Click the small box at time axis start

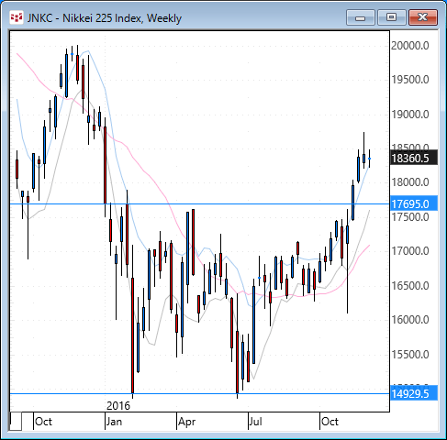coord(16,422)
